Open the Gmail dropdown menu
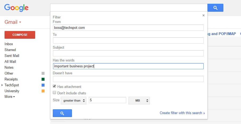Image resolution: width=241 pixels, height=124 pixels. 13,22
